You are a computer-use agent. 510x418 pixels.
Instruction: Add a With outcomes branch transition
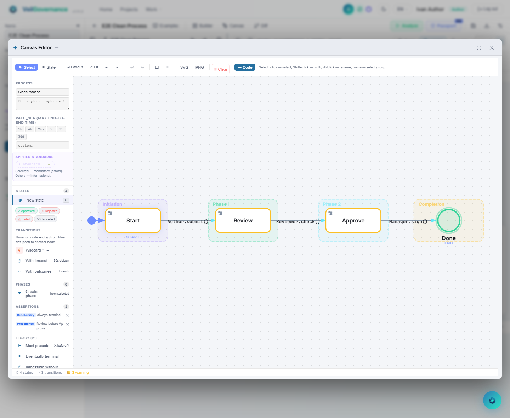point(38,272)
